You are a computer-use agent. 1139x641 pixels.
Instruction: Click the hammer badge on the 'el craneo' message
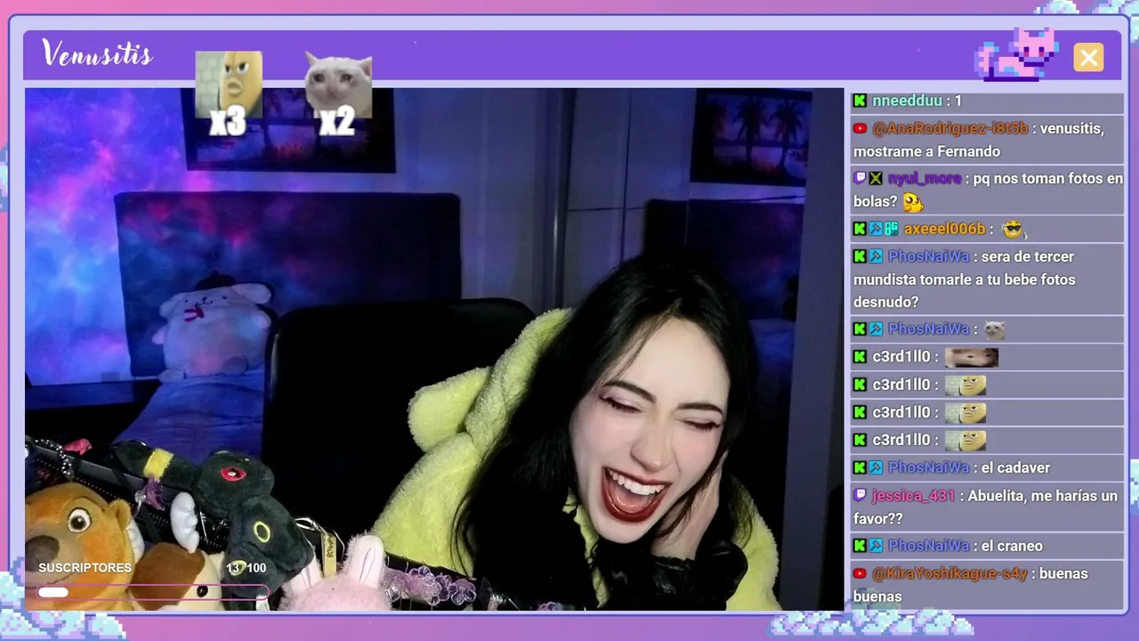pyautogui.click(x=876, y=546)
